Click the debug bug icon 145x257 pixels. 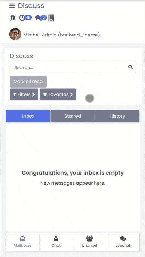coord(13,18)
